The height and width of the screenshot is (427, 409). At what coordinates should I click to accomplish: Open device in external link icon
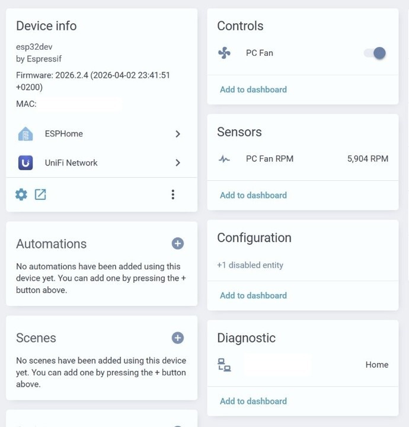point(40,195)
